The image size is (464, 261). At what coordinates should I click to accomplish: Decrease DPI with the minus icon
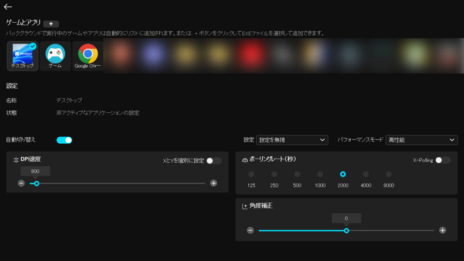click(21, 183)
